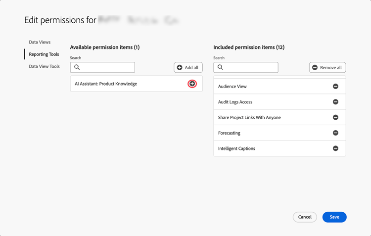Remove Forecasting permission item

click(x=335, y=133)
